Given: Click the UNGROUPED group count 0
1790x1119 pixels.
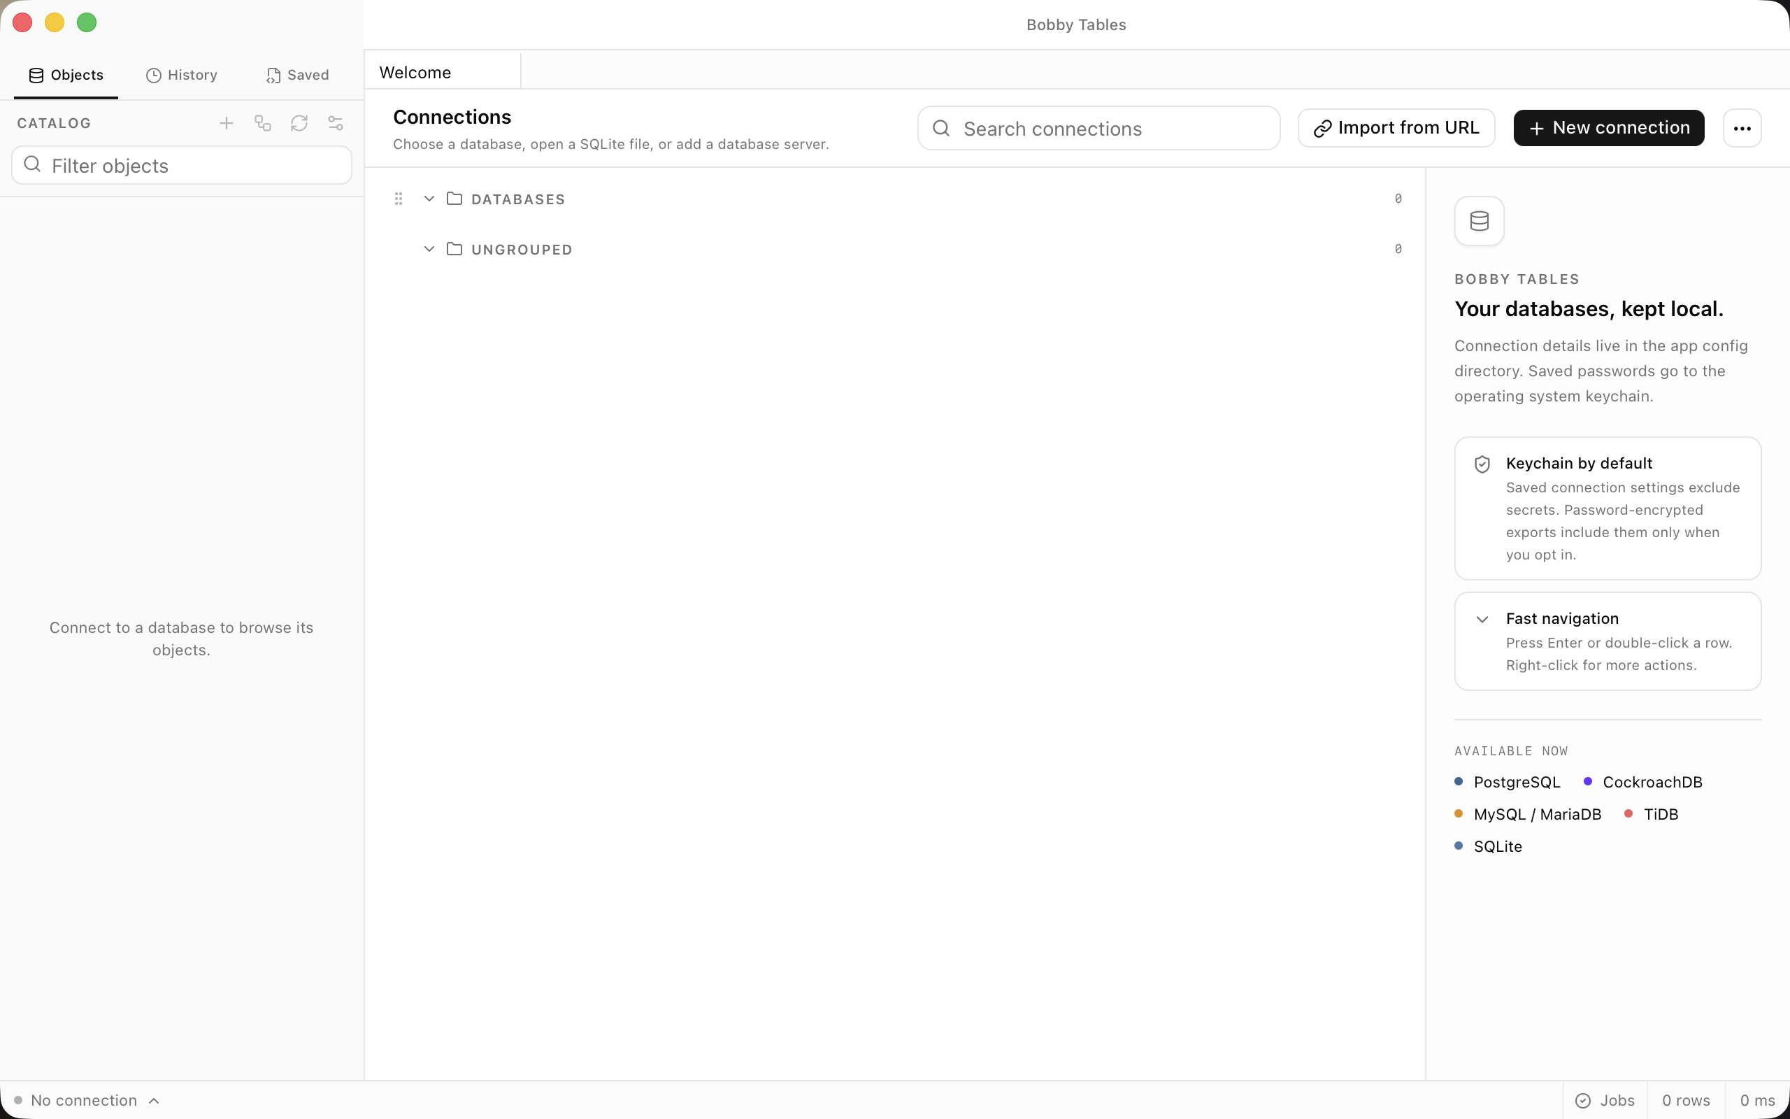Looking at the screenshot, I should point(1398,249).
